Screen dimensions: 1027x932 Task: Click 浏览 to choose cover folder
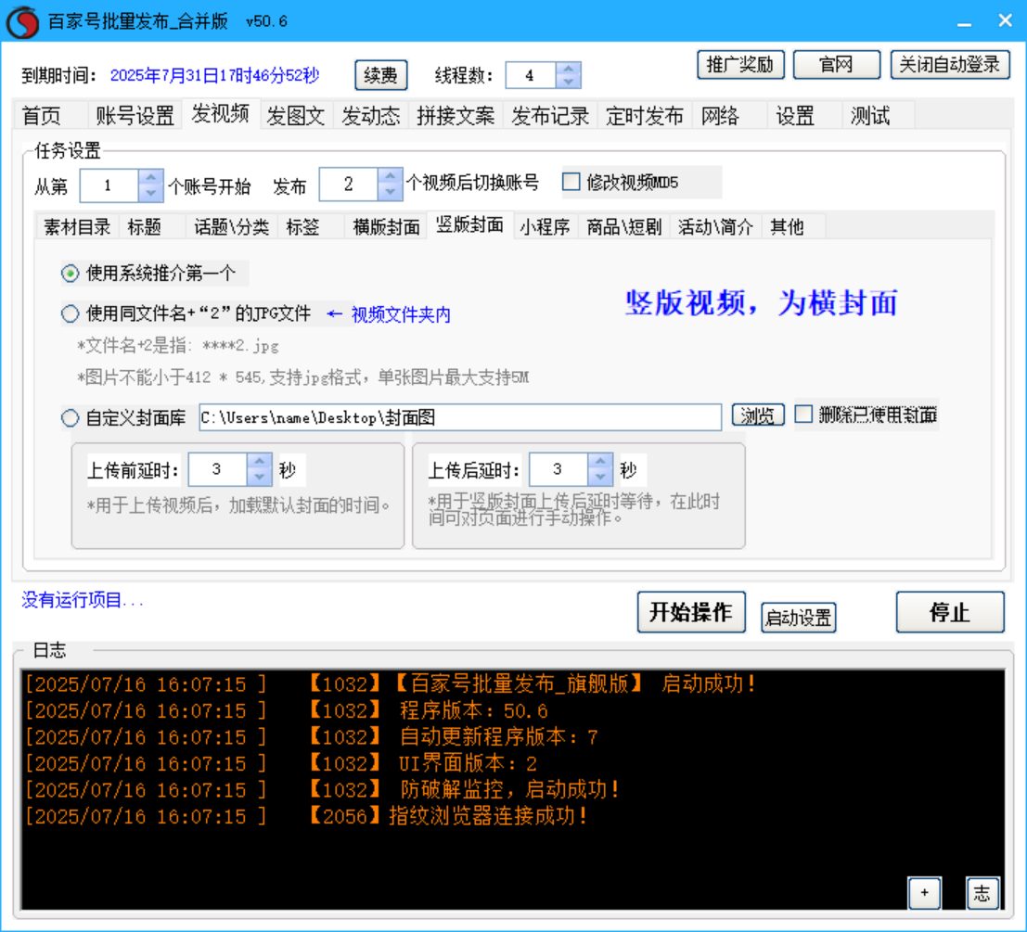coord(758,415)
